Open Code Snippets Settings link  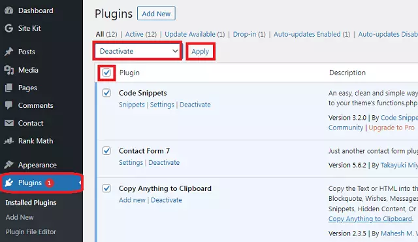coord(162,105)
